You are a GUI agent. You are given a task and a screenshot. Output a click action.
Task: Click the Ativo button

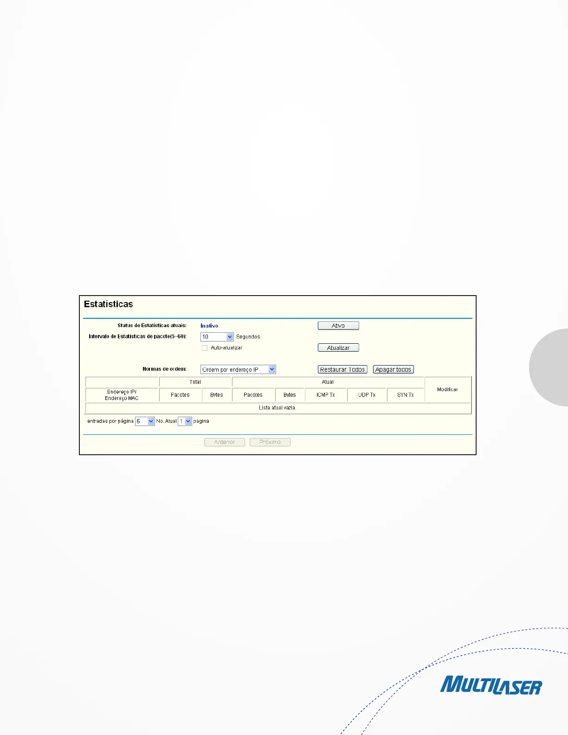click(338, 326)
